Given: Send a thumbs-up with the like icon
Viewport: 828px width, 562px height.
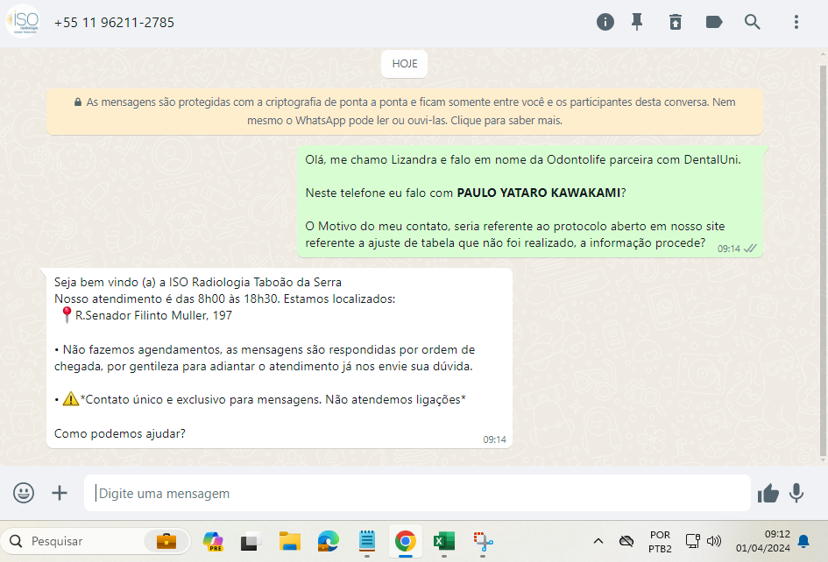Looking at the screenshot, I should pos(768,494).
